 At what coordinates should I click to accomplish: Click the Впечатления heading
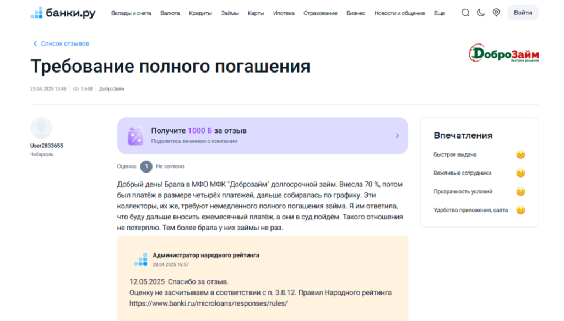[x=463, y=135]
